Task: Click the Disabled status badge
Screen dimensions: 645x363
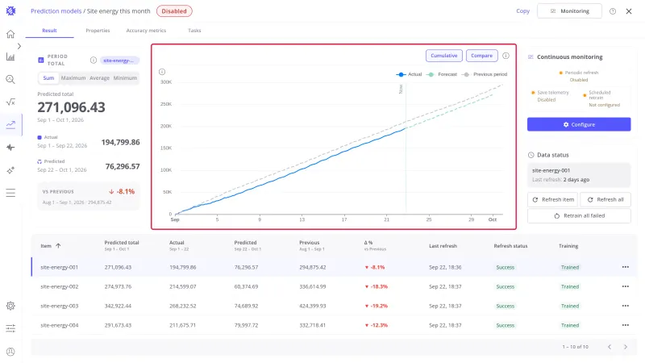Action: tap(174, 11)
